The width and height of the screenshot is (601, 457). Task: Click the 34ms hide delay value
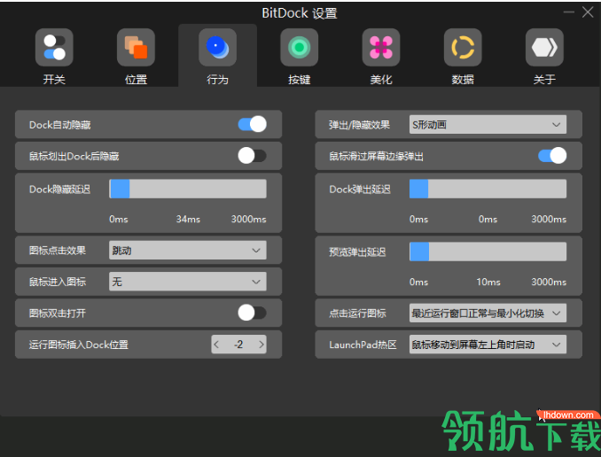pyautogui.click(x=188, y=219)
